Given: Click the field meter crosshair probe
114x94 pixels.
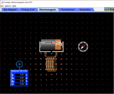Looking at the screenshot, I should pos(19,64).
